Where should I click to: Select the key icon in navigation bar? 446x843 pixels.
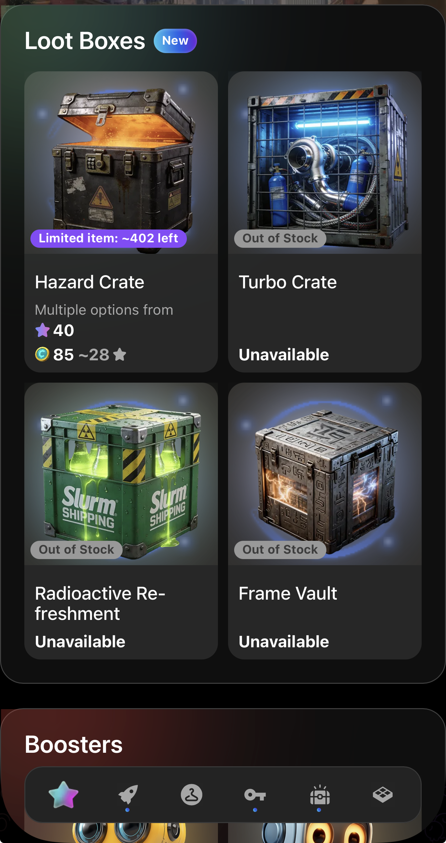(x=255, y=795)
